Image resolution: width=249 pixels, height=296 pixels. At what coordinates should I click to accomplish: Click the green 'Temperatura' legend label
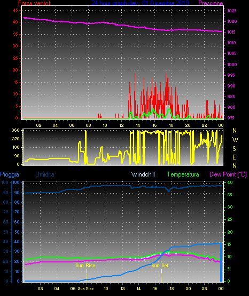(x=183, y=174)
